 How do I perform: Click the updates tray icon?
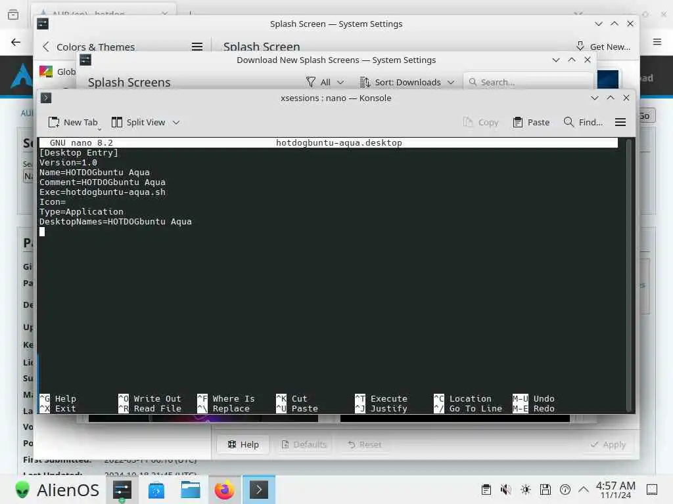tap(565, 490)
